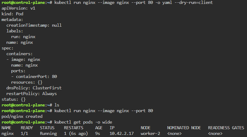Click the NOMINATED NODE column header
This screenshot has height=137, width=247.
[x=184, y=128]
